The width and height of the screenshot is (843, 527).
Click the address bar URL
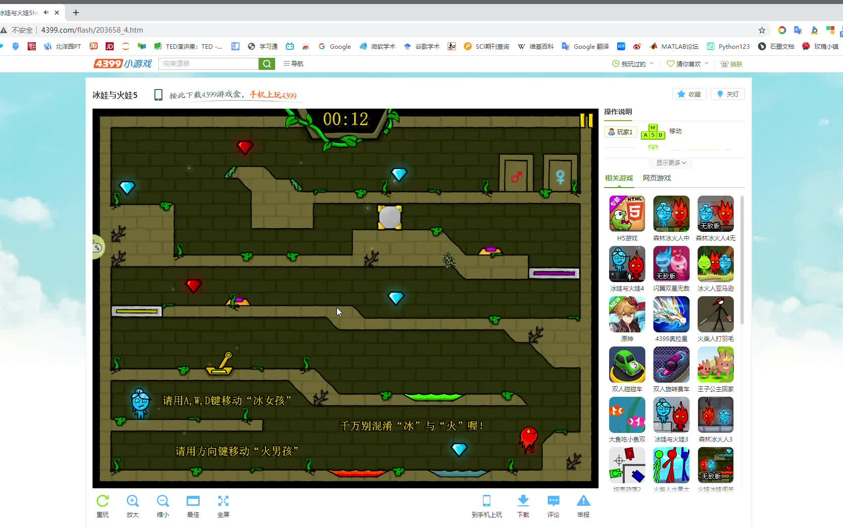pos(92,30)
